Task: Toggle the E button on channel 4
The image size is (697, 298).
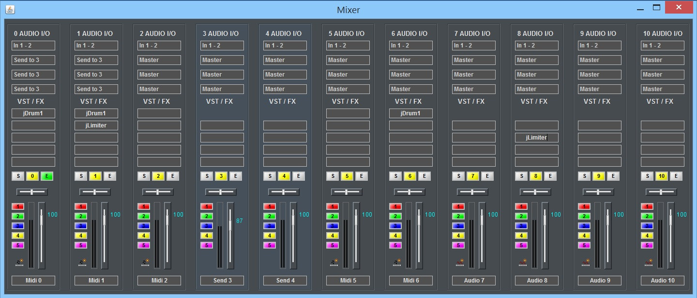Action: tap(299, 176)
